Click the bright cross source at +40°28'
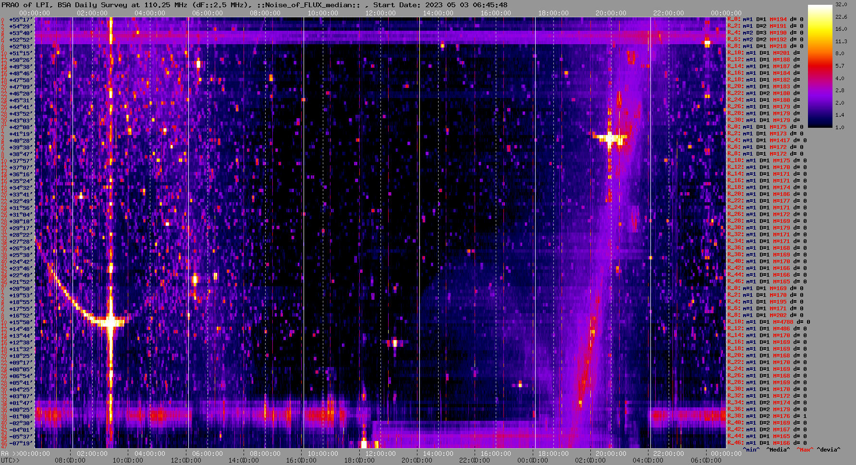Viewport: 856px width, 465px height. [x=610, y=138]
